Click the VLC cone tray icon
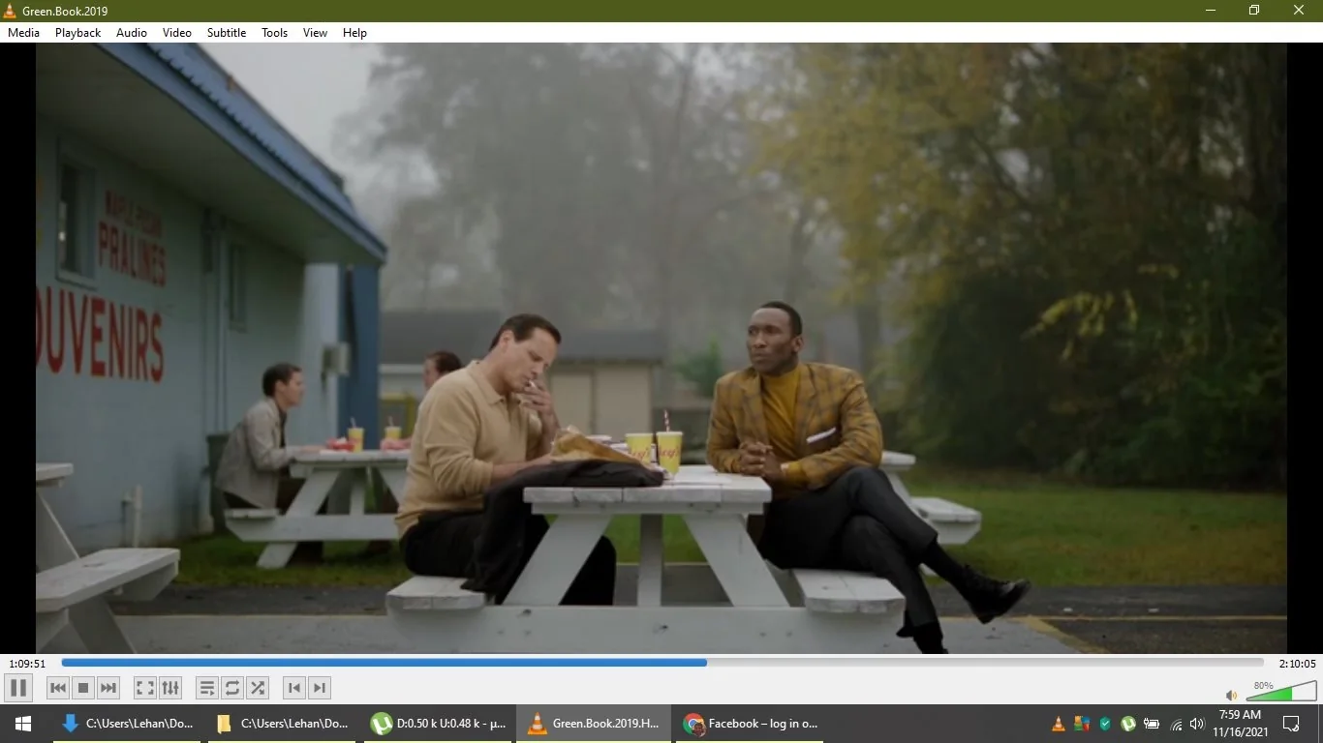Screen dimensions: 1323x743 point(1059,724)
